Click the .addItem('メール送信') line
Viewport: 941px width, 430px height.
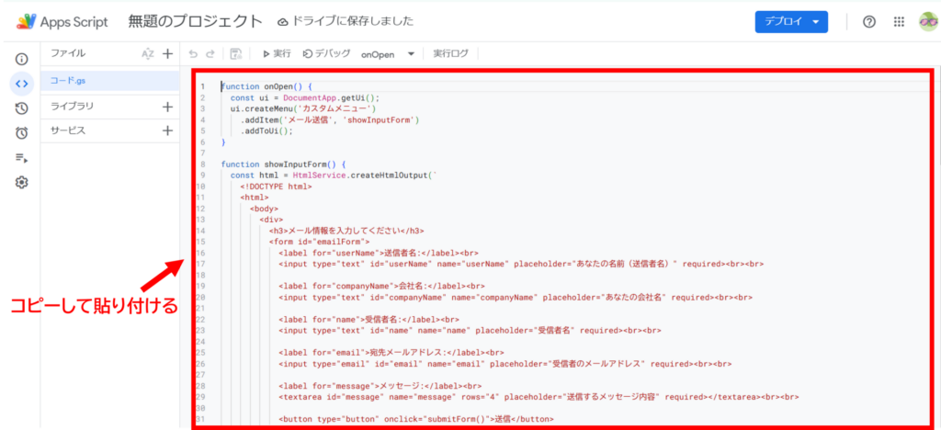[330, 120]
